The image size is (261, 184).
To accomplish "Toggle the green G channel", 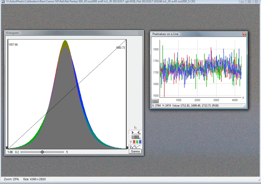I will [x=137, y=142].
